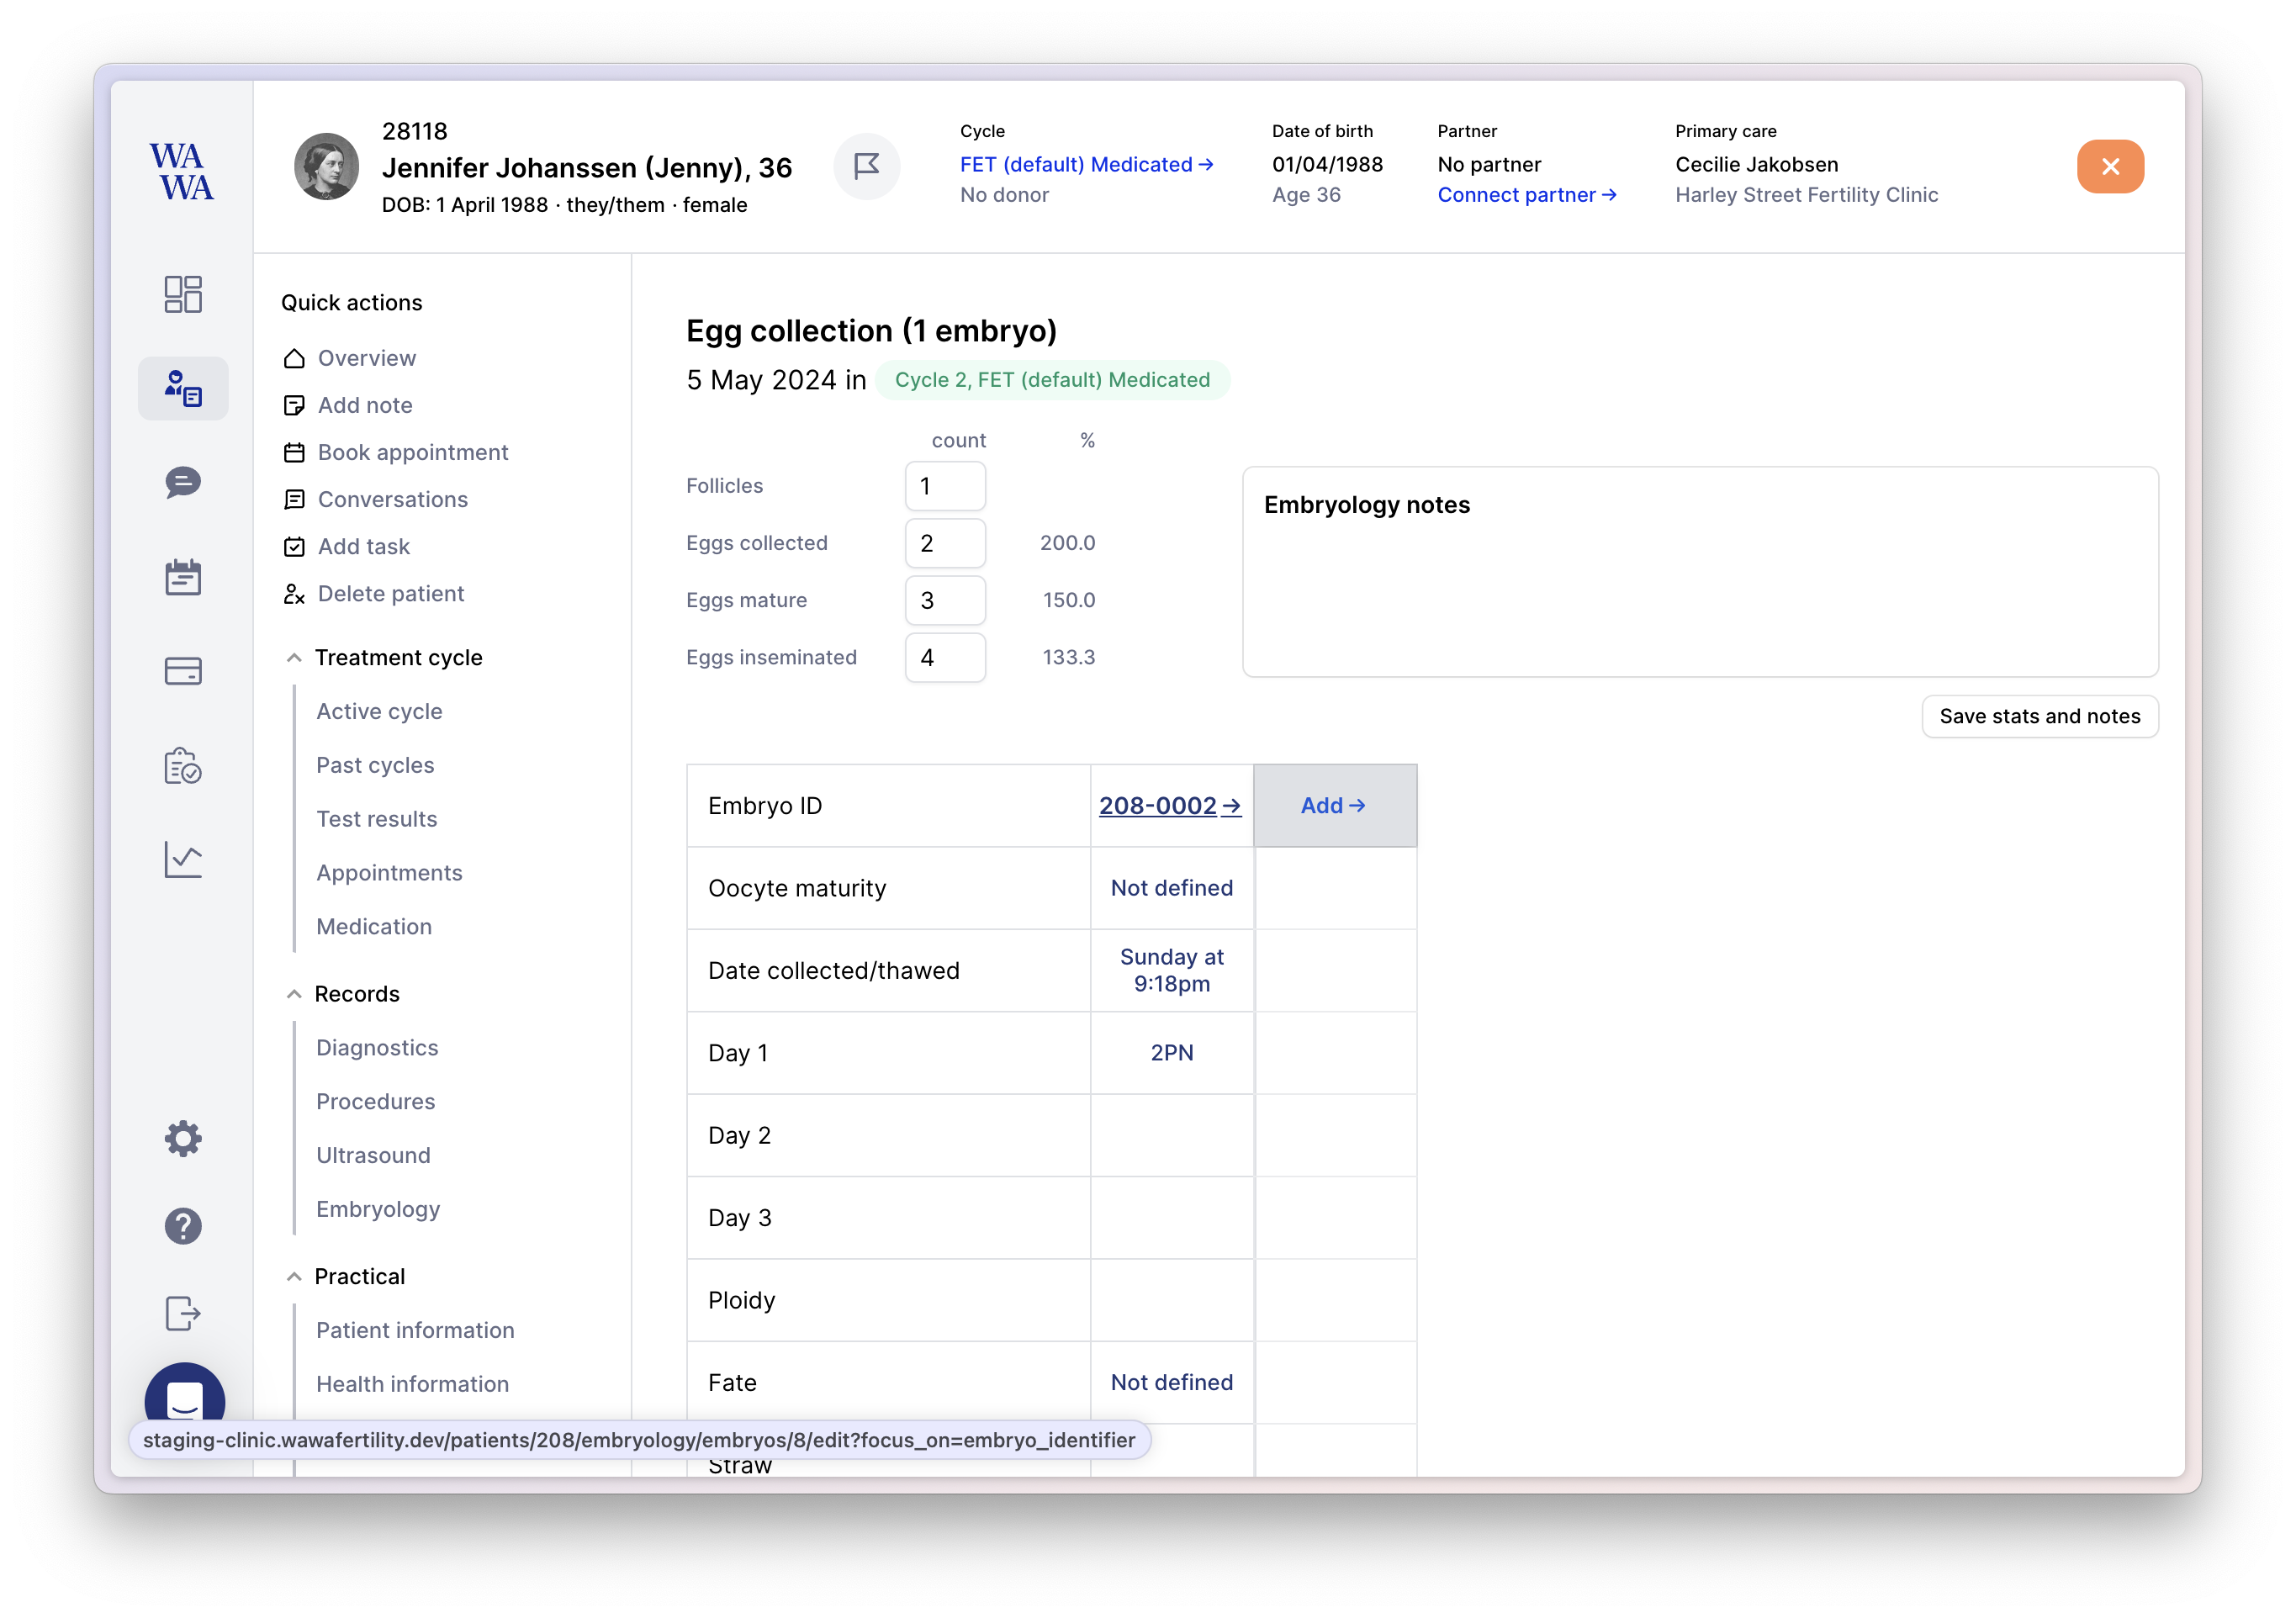Close patient with orange X button
The image size is (2296, 1618).
click(x=2109, y=166)
